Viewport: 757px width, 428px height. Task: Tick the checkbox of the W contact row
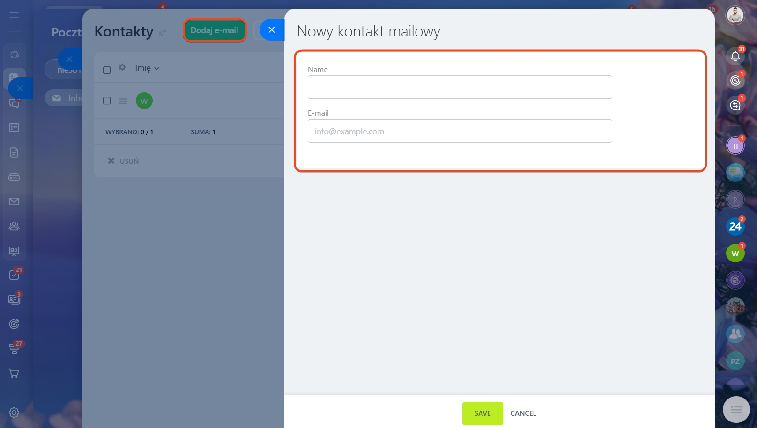coord(107,101)
